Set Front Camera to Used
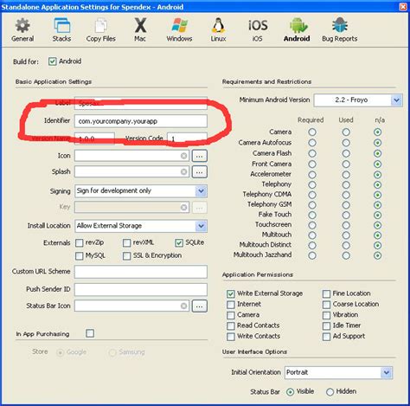Screen dimensions: 410x406 coord(346,164)
